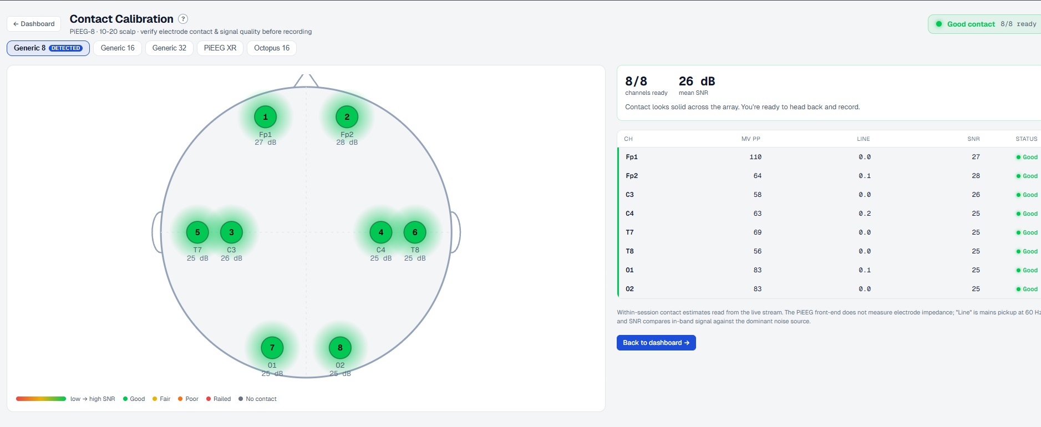The height and width of the screenshot is (427, 1041).
Task: Select the C3 row in the channel table
Action: [829, 195]
